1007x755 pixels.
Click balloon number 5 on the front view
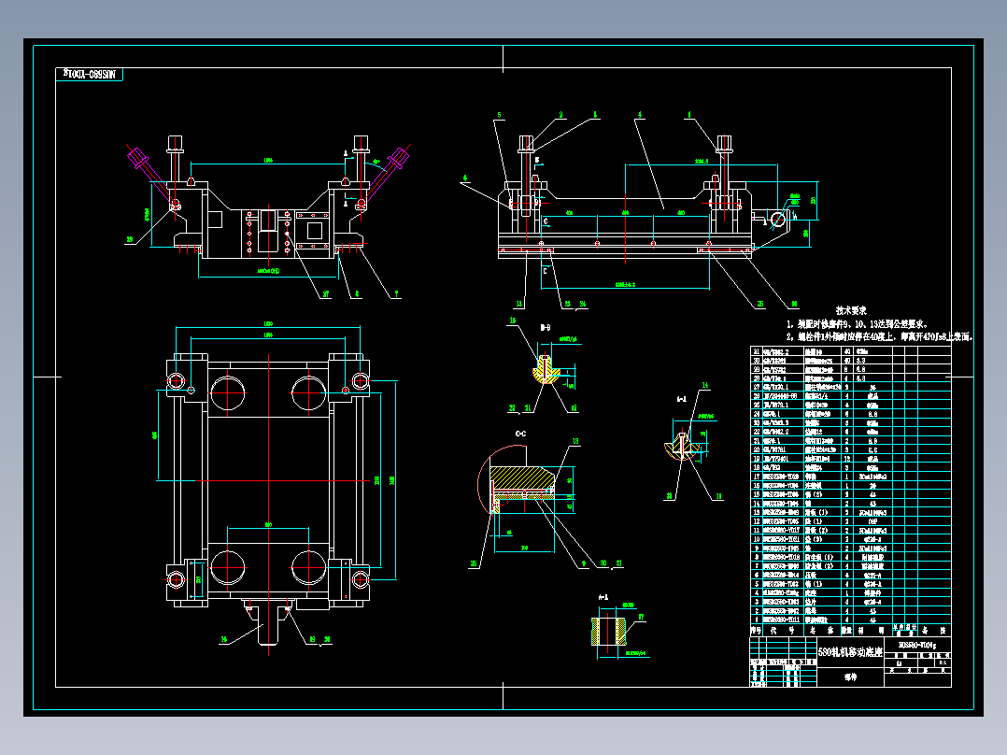click(x=499, y=116)
